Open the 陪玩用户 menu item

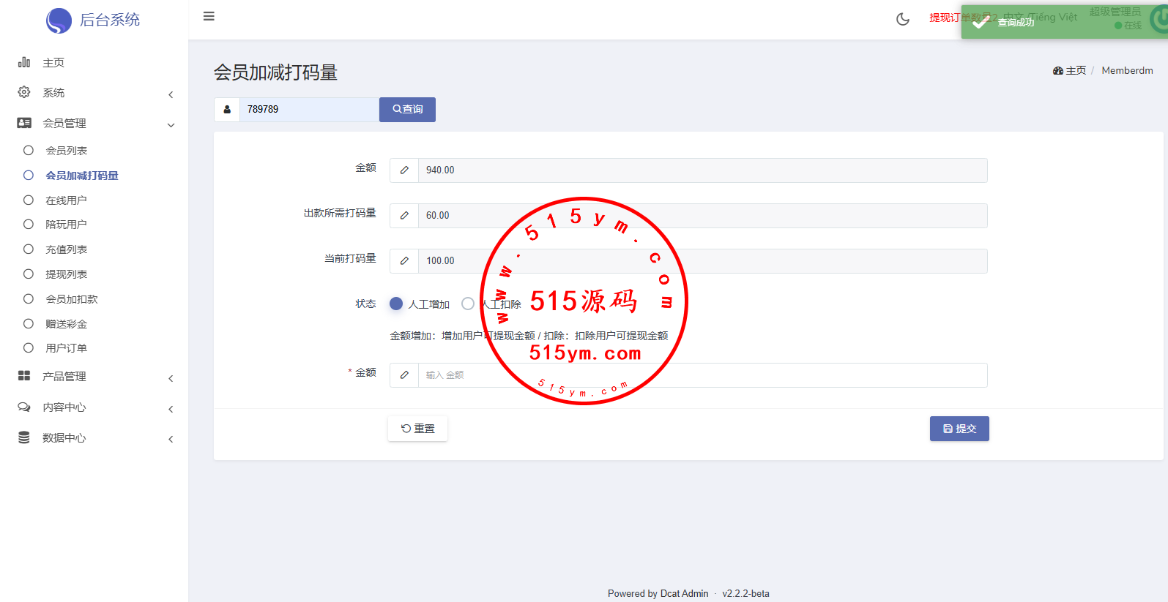(x=66, y=225)
